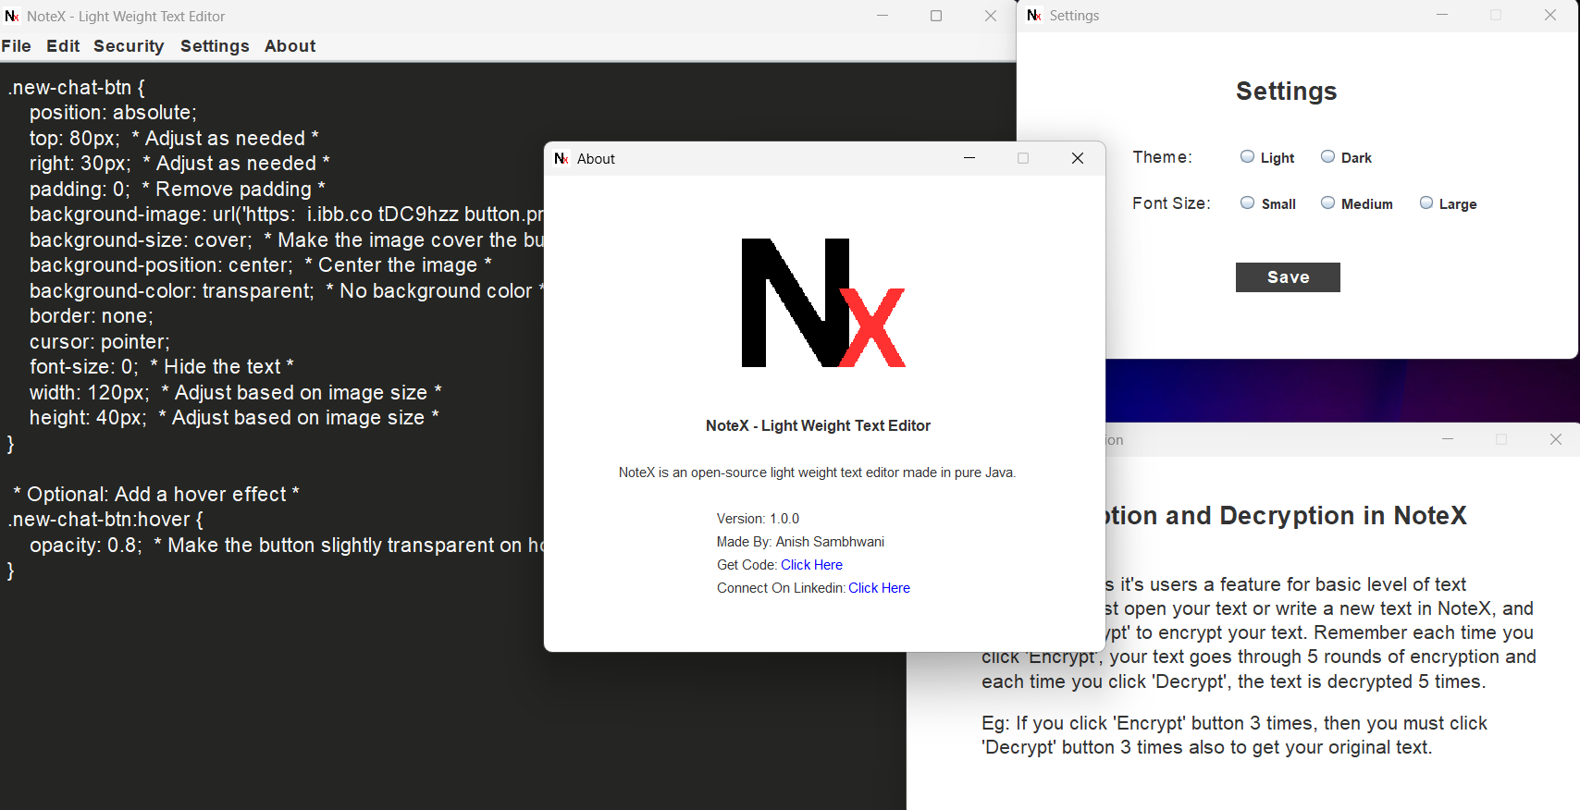1580x810 pixels.
Task: Minimize the Encryption help window
Action: pos(1448,439)
